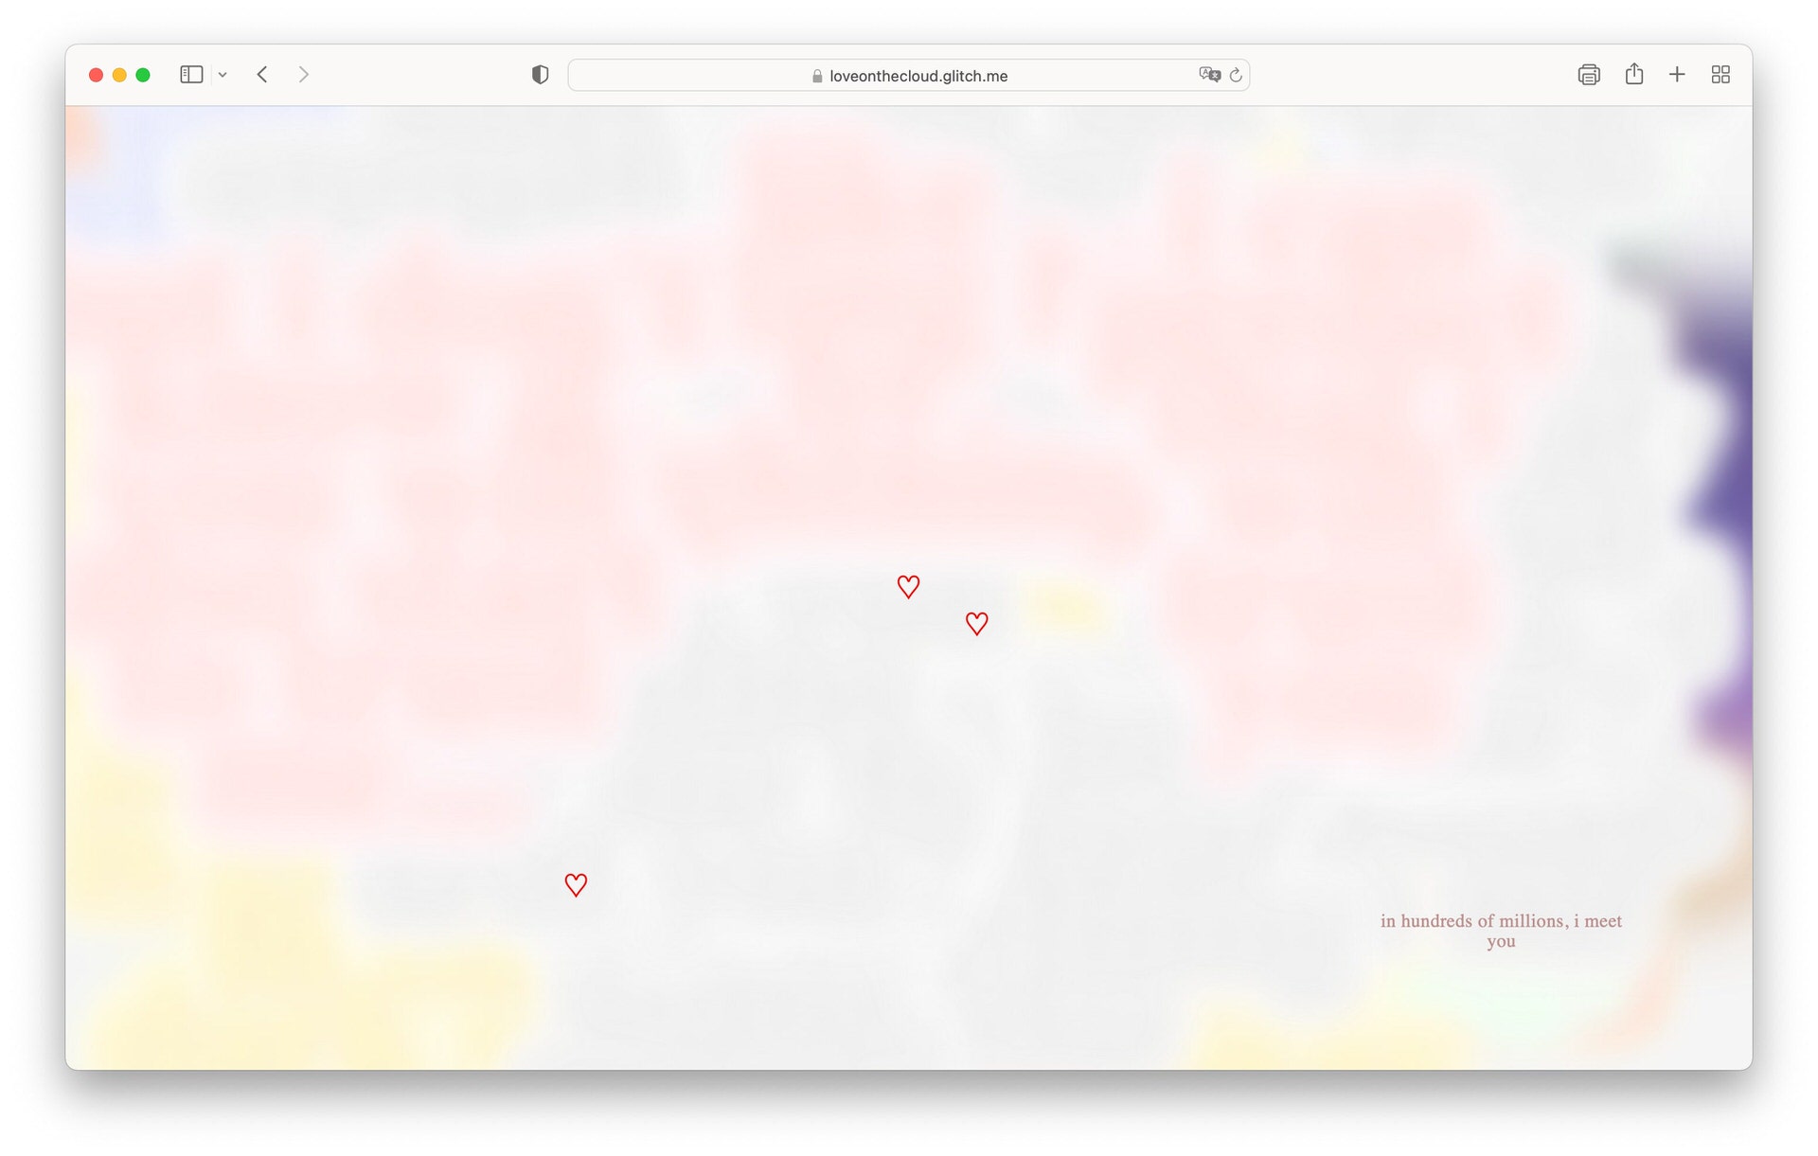Open the translate page icon
This screenshot has width=1818, height=1156.
1209,75
